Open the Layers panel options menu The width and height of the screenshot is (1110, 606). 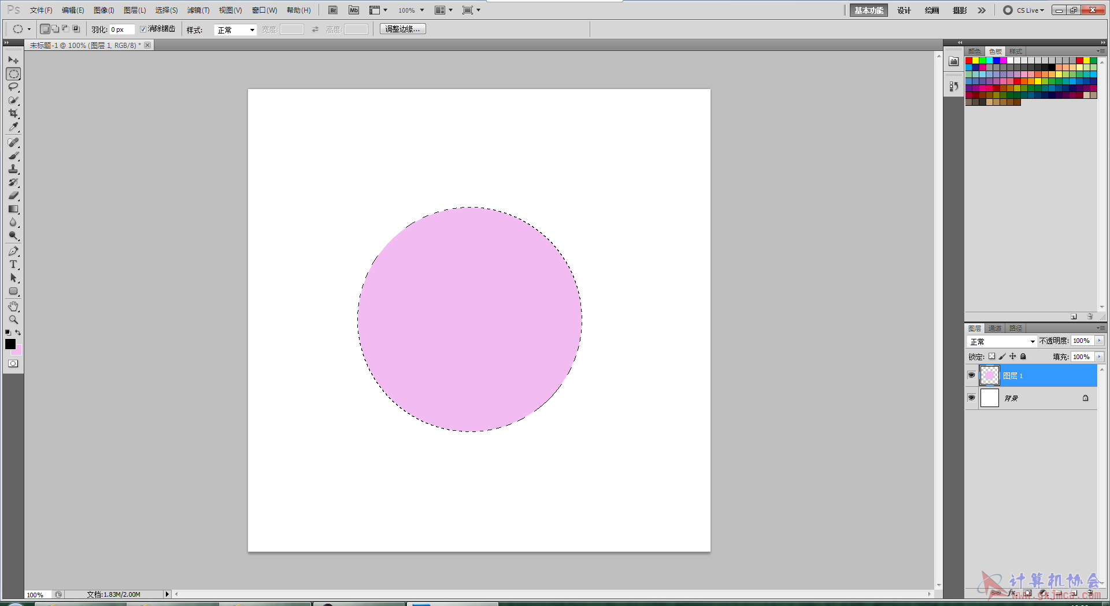pos(1101,328)
